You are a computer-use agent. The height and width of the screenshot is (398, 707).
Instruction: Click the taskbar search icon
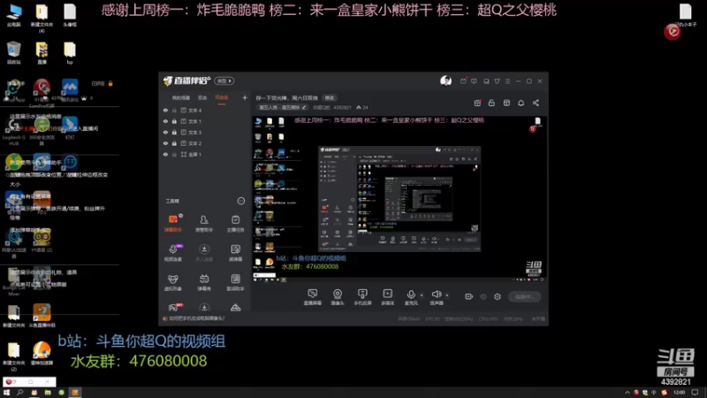pyautogui.click(x=19, y=393)
